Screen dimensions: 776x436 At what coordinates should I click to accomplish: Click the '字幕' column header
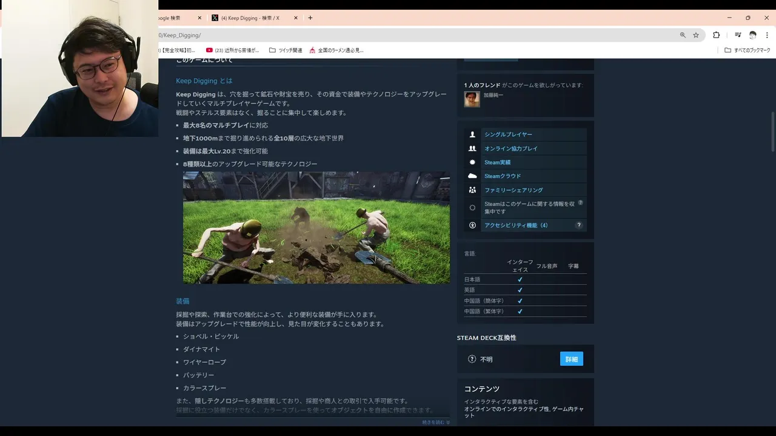pos(574,266)
